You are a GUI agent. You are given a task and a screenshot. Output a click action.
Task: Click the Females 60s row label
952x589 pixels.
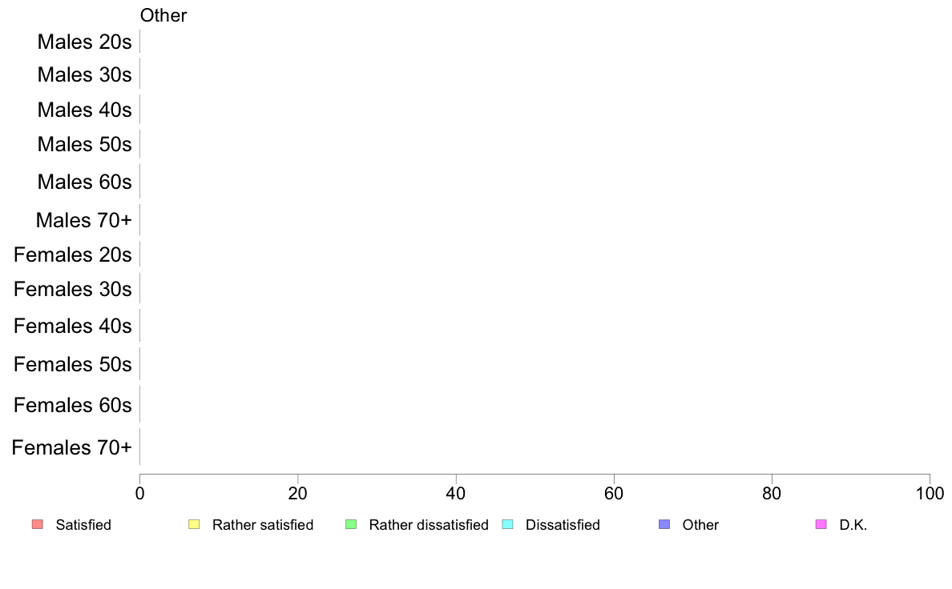(73, 405)
